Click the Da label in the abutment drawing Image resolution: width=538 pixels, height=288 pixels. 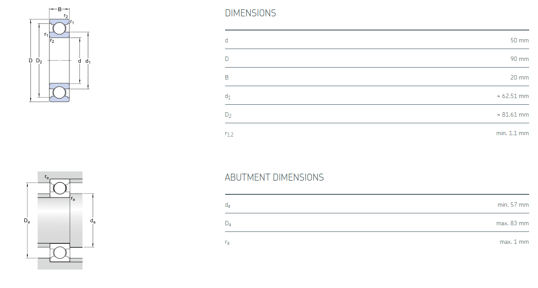click(x=27, y=220)
